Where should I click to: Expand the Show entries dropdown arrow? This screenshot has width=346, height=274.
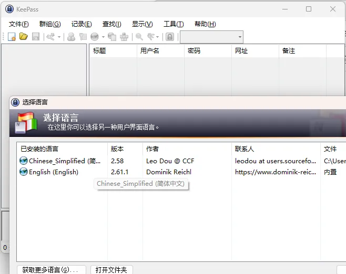157,37
